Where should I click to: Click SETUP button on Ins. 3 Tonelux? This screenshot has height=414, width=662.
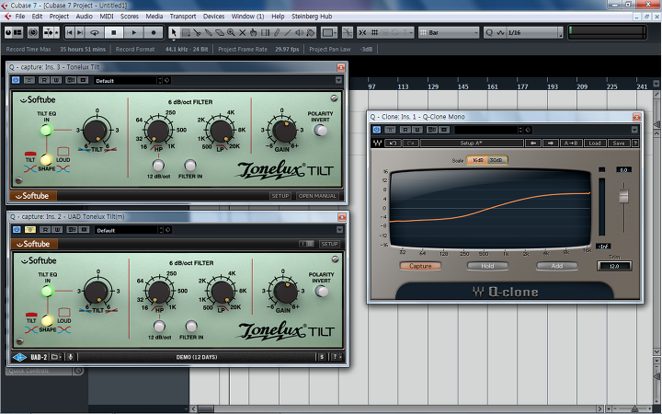coord(280,196)
